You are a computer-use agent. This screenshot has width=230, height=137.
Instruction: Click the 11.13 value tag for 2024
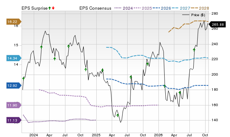pyautogui.click(x=14, y=120)
